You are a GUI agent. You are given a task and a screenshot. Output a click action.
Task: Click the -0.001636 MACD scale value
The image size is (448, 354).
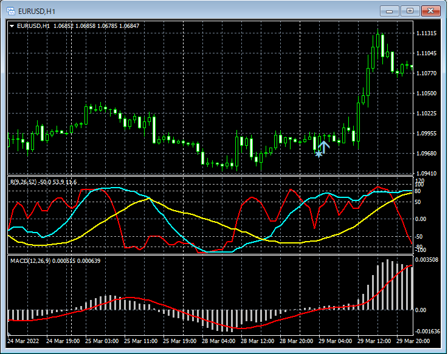coord(429,332)
